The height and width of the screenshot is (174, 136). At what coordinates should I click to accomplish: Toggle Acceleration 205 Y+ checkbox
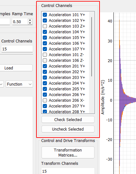click(x=45, y=89)
